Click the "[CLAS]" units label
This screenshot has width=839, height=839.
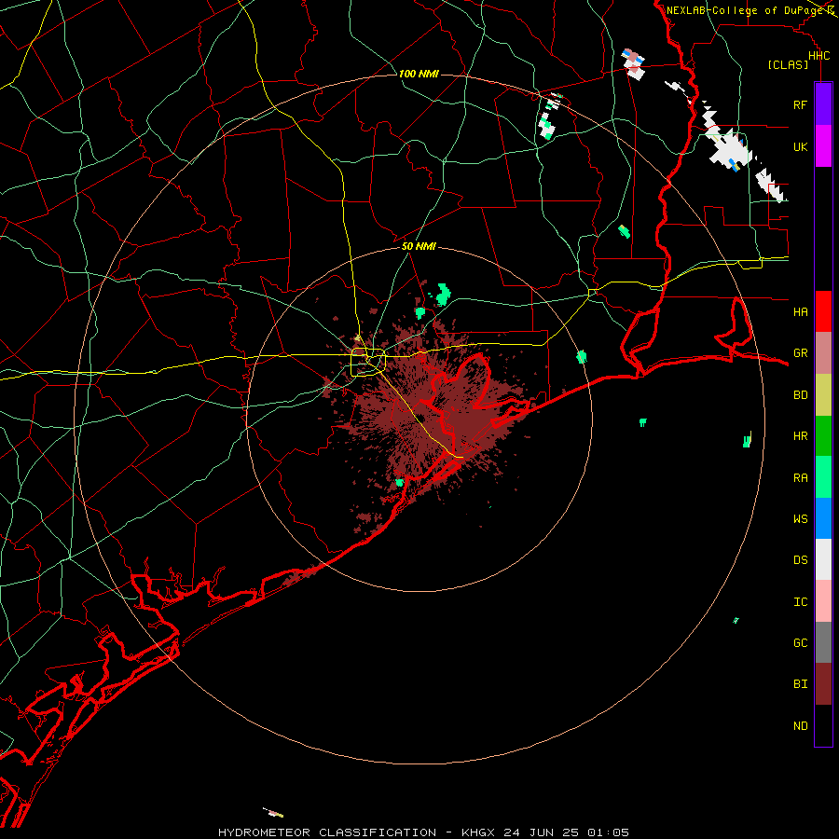pos(788,64)
